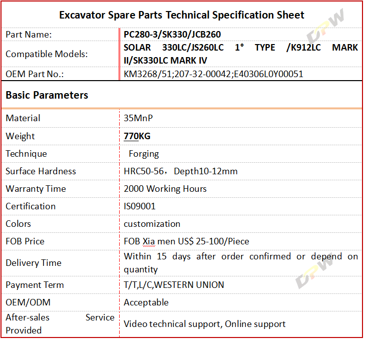Select the 'Compatible Models:' label
This screenshot has height=339, width=365.
point(47,54)
